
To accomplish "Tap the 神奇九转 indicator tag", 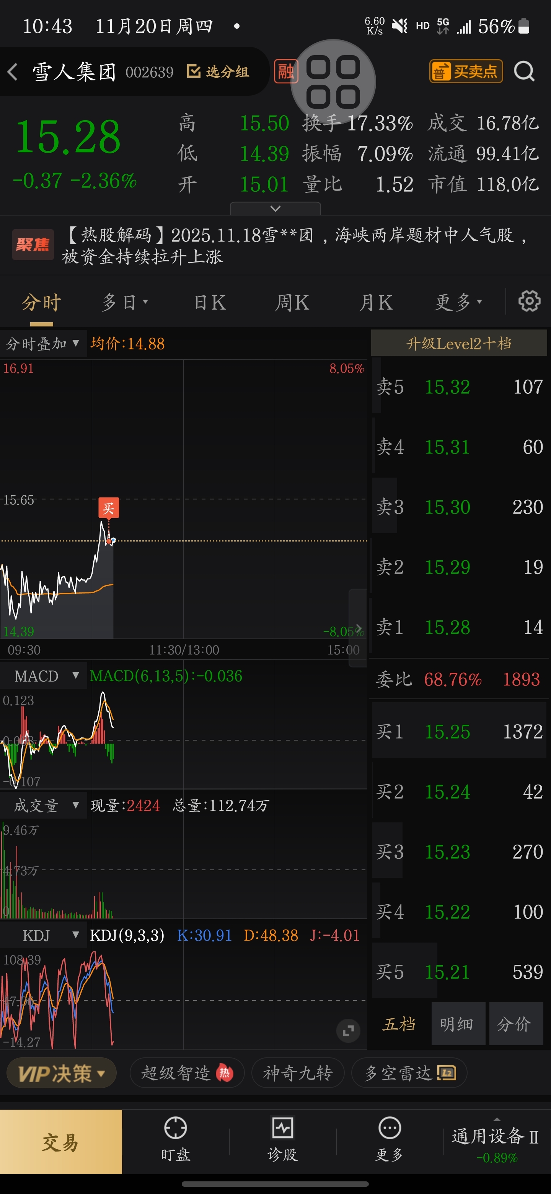I will [298, 1073].
